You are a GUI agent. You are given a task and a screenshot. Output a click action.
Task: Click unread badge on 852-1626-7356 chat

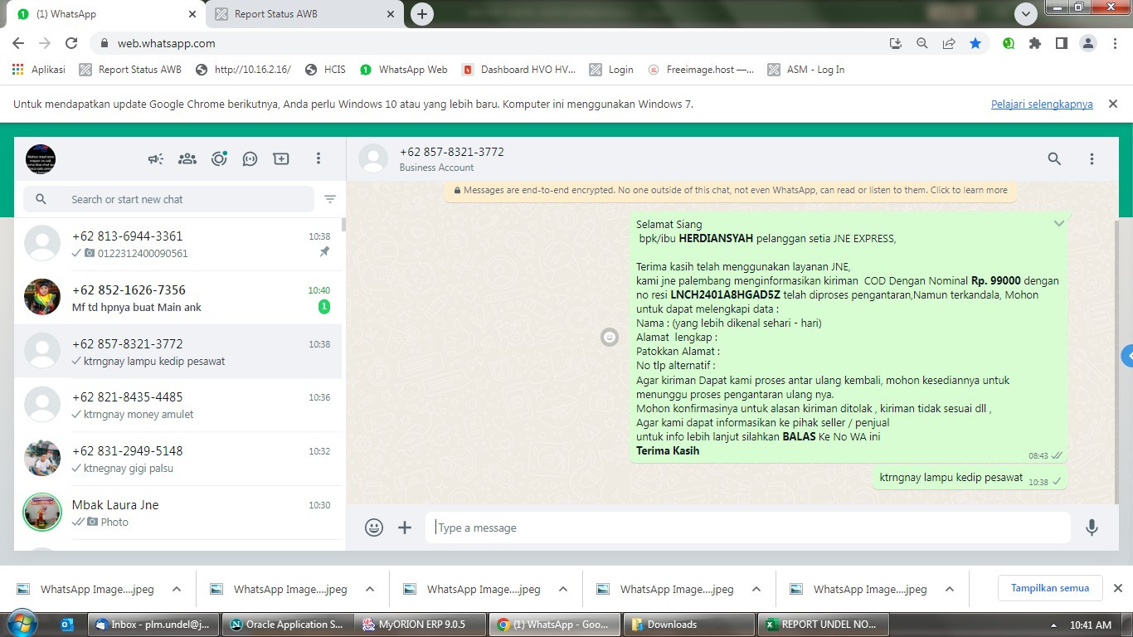click(324, 307)
